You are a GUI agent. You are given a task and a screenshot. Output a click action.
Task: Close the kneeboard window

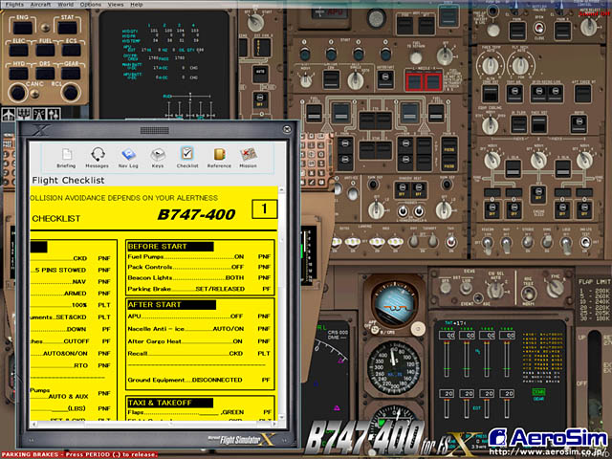[x=285, y=128]
